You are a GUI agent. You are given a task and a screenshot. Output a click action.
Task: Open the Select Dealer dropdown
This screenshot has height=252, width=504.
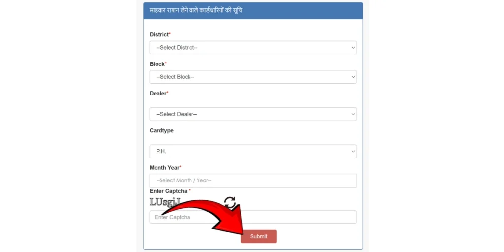click(253, 114)
